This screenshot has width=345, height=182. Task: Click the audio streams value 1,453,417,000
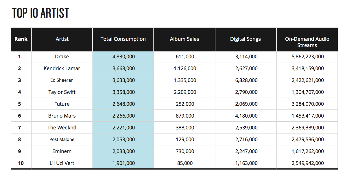pos(308,116)
